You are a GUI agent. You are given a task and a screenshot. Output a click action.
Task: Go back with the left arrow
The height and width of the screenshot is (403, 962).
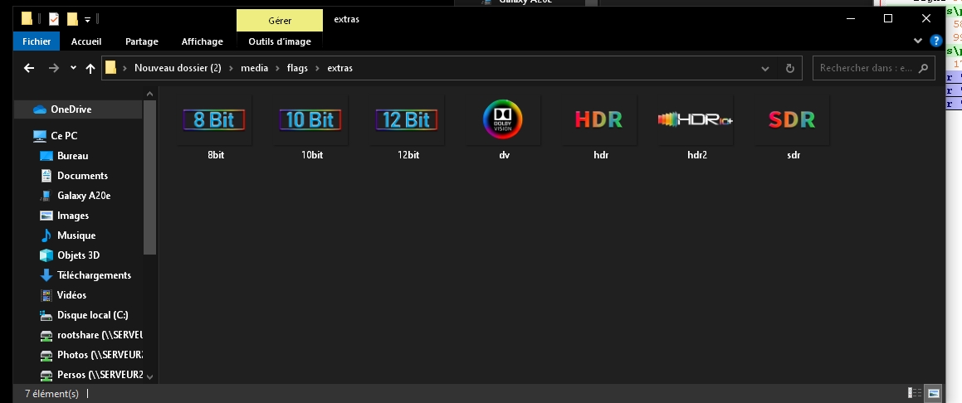(x=29, y=69)
